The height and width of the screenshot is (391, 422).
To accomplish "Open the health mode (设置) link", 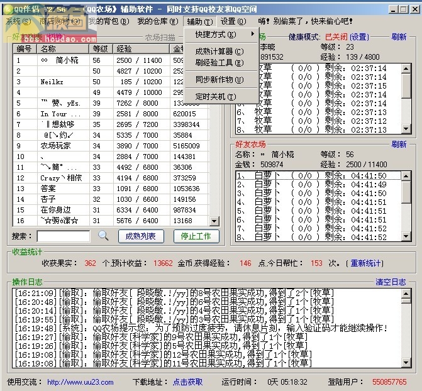I will coord(359,37).
